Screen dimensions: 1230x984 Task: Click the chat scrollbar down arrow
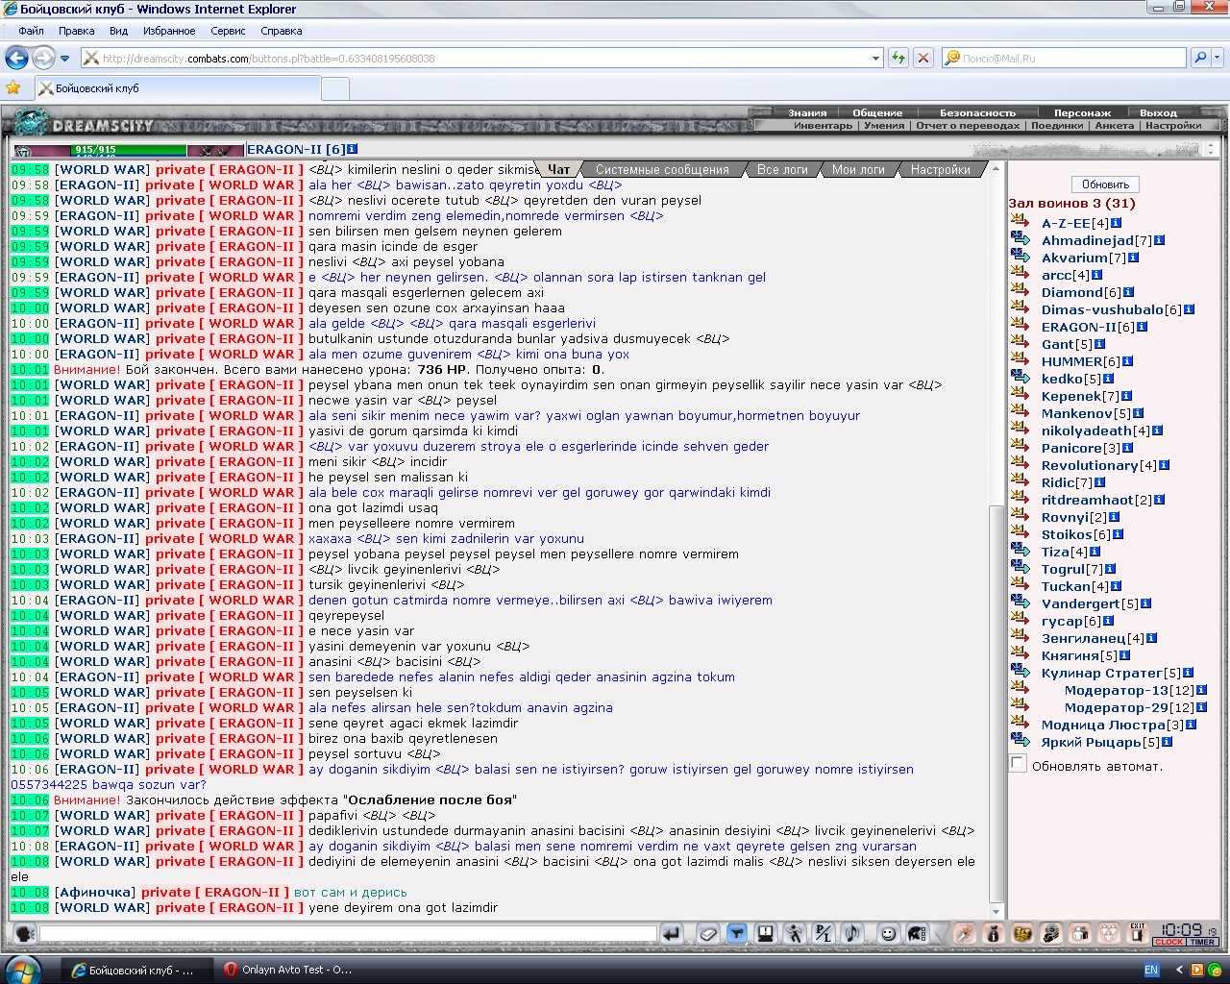pos(996,913)
